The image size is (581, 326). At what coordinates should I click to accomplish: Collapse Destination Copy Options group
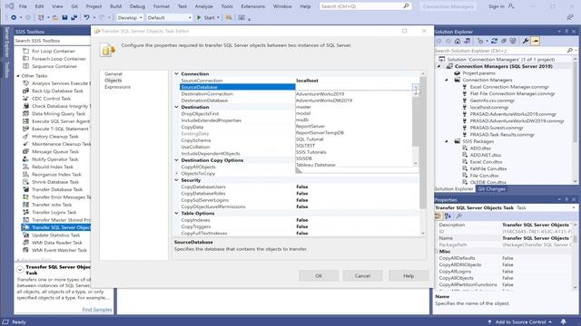coord(176,160)
